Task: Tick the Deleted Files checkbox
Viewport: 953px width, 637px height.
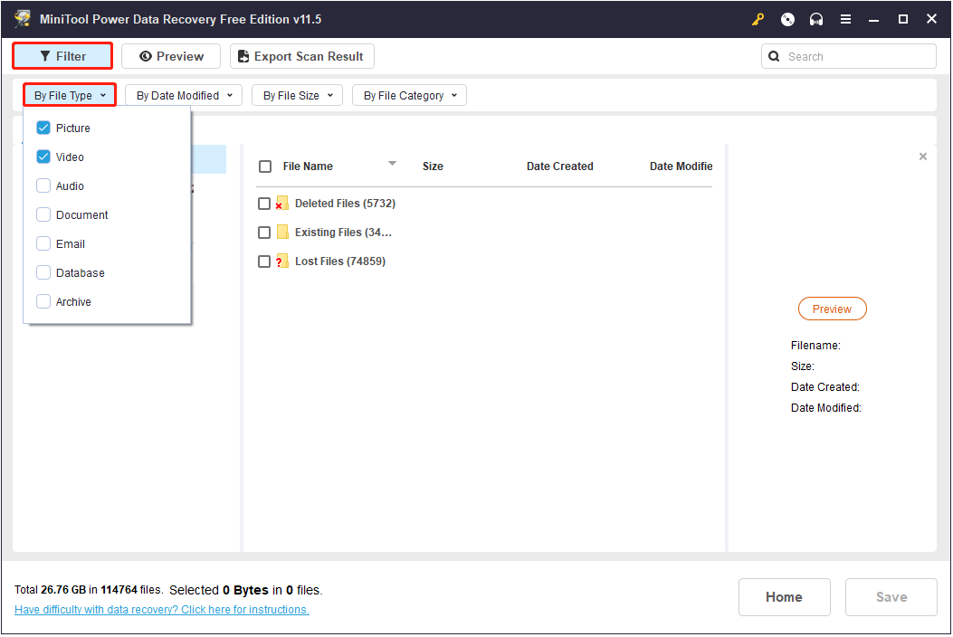Action: 263,204
